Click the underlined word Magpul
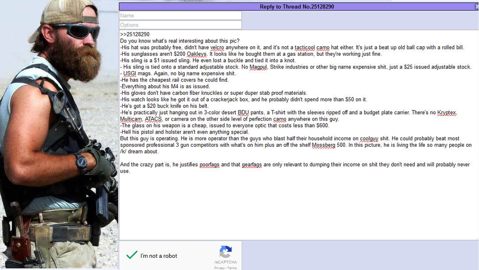The image size is (479, 270). pos(258,67)
